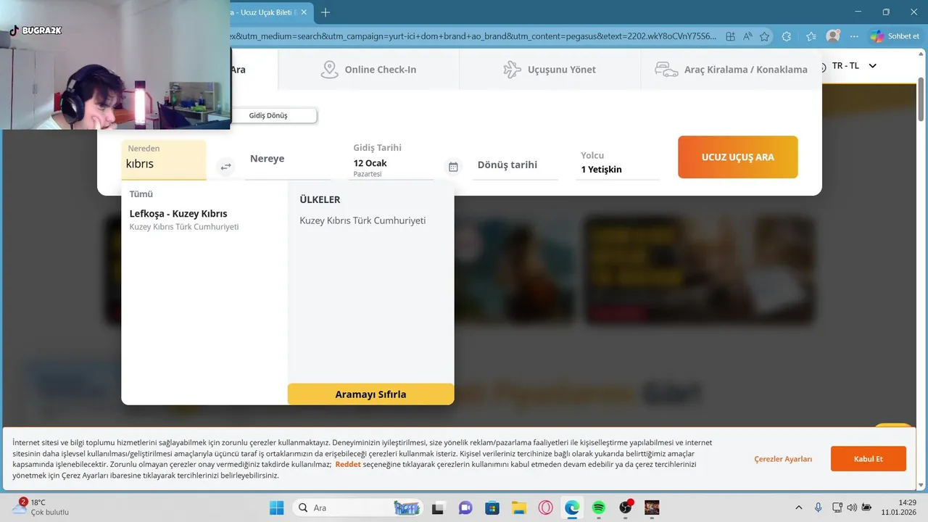
Task: Open the weather widget showing 18°C
Action: (x=41, y=507)
